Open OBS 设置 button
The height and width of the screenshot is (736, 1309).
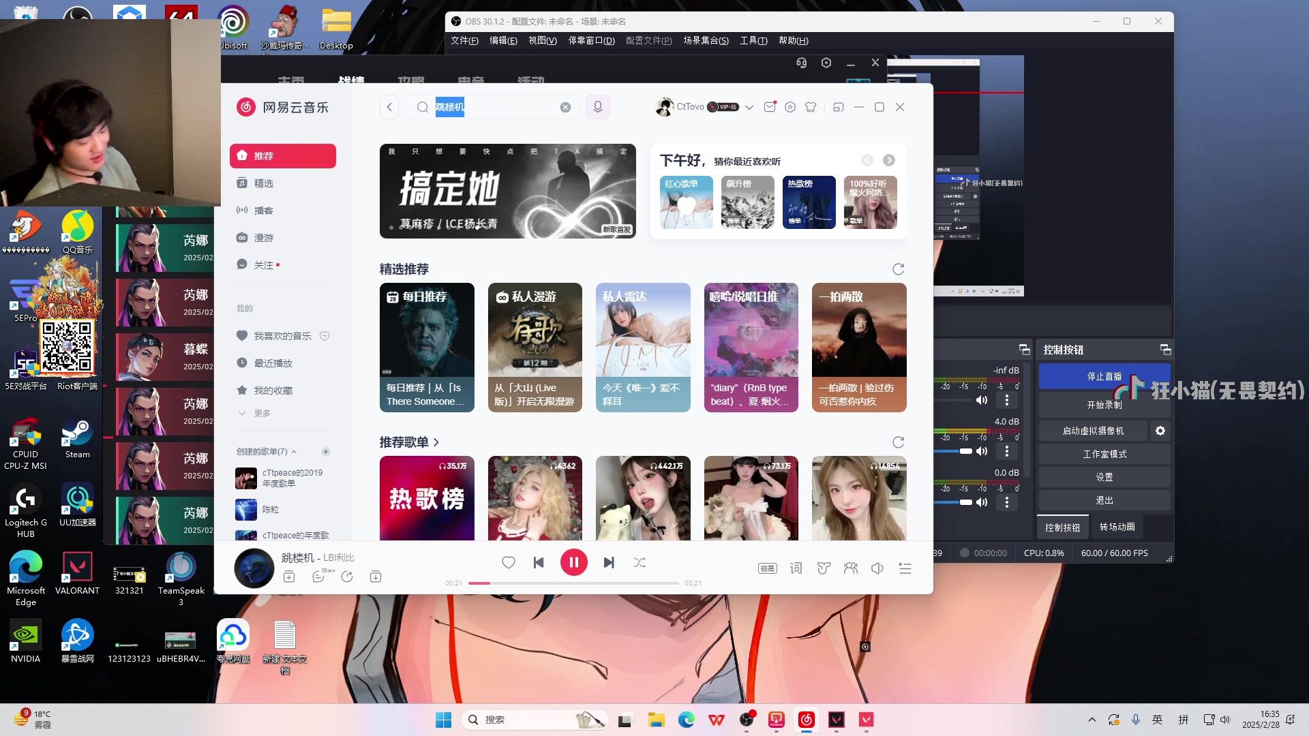point(1104,477)
